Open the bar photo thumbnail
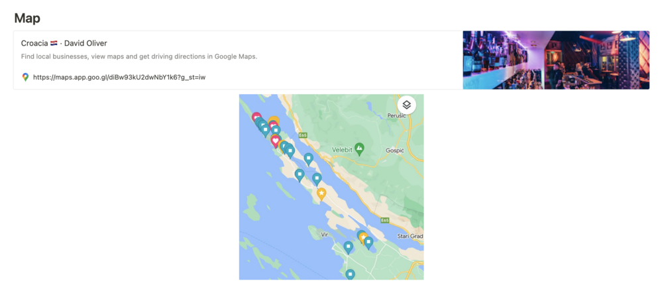 coord(555,60)
